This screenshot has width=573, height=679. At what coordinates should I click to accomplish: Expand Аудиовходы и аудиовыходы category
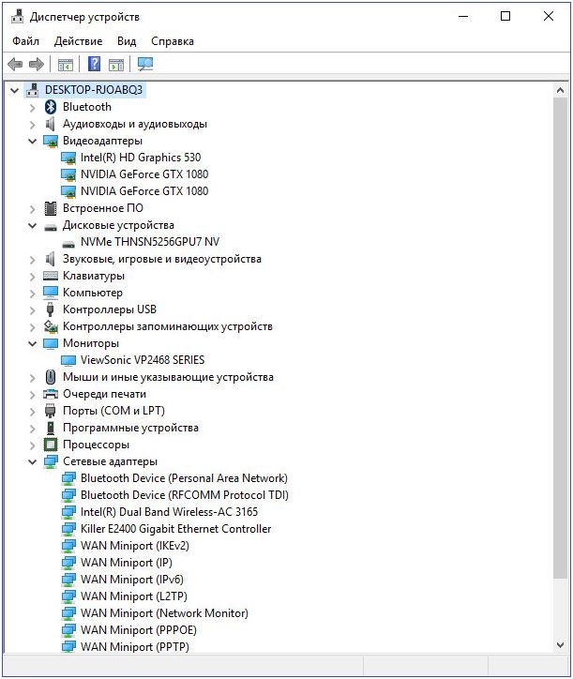click(x=33, y=125)
